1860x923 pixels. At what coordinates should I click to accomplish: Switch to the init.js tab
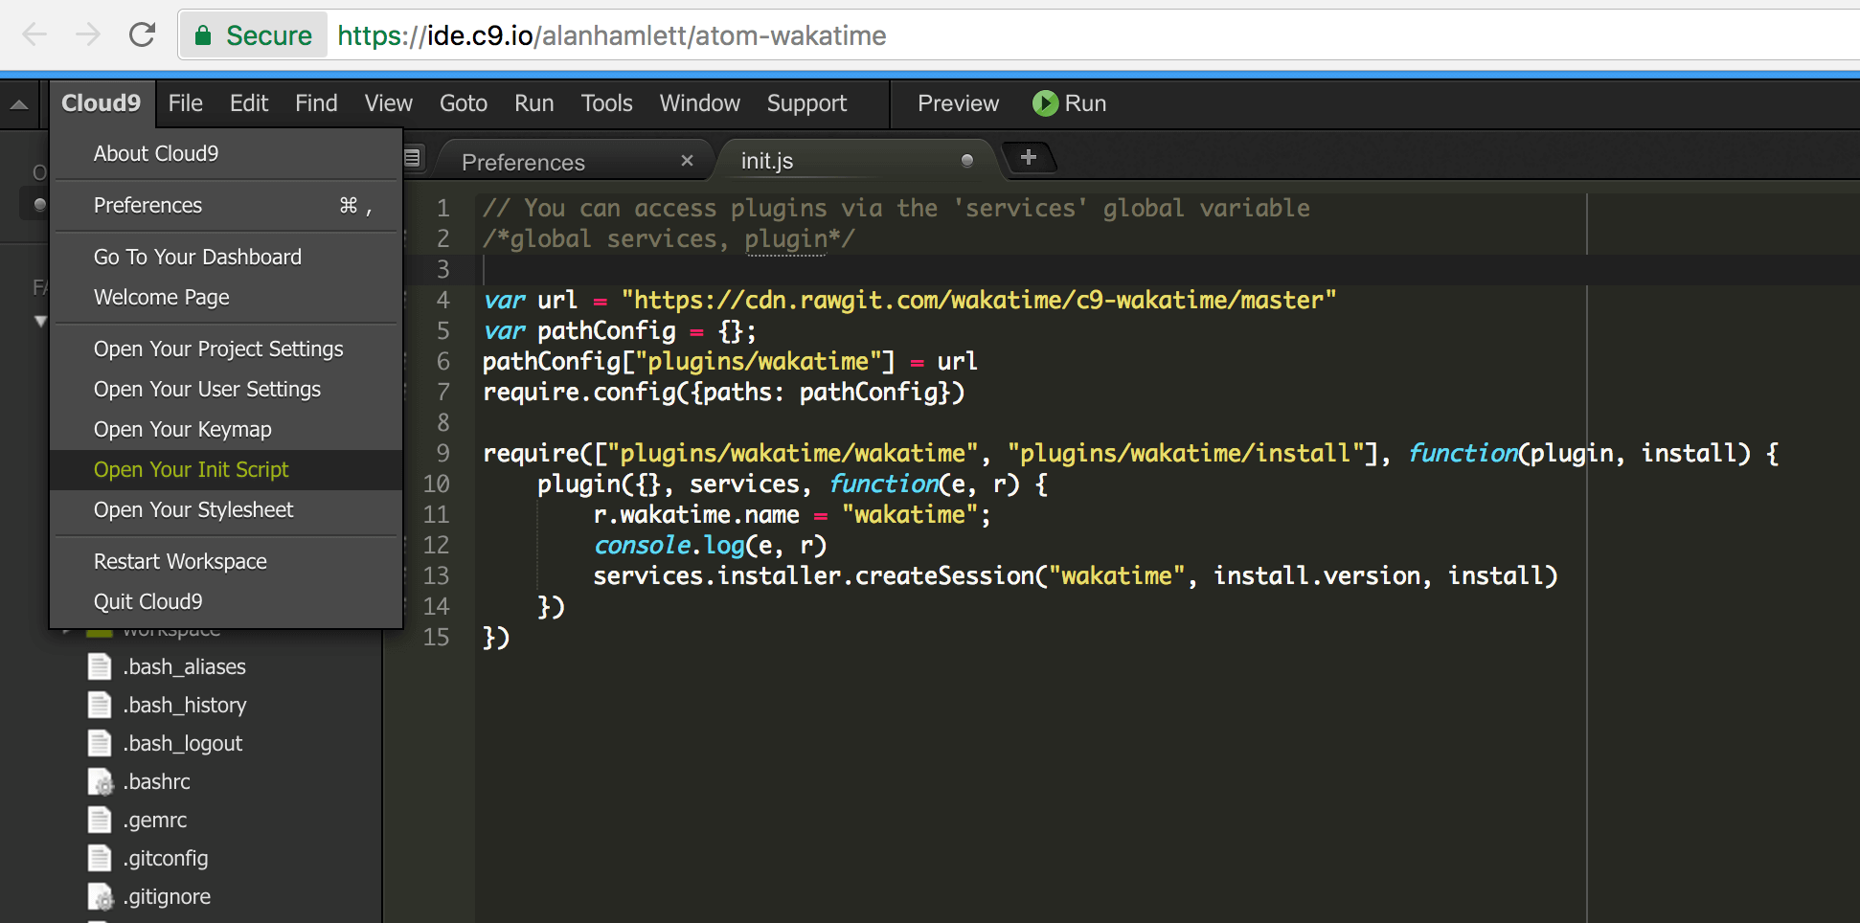(x=767, y=161)
